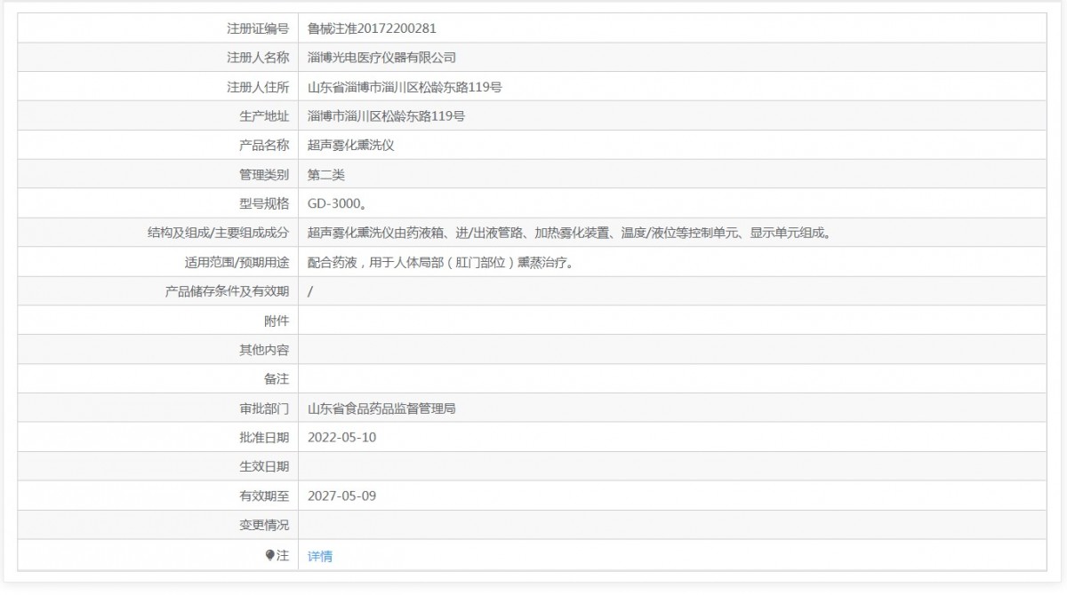
Task: Click the 注册人名称 label
Action: click(258, 58)
